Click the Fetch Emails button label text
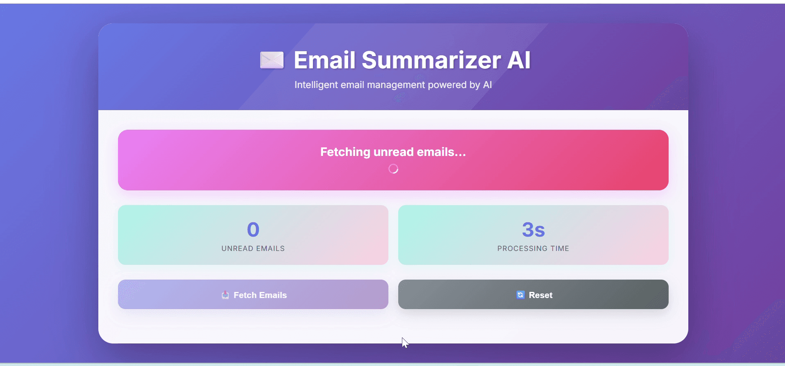This screenshot has width=785, height=366. 260,295
